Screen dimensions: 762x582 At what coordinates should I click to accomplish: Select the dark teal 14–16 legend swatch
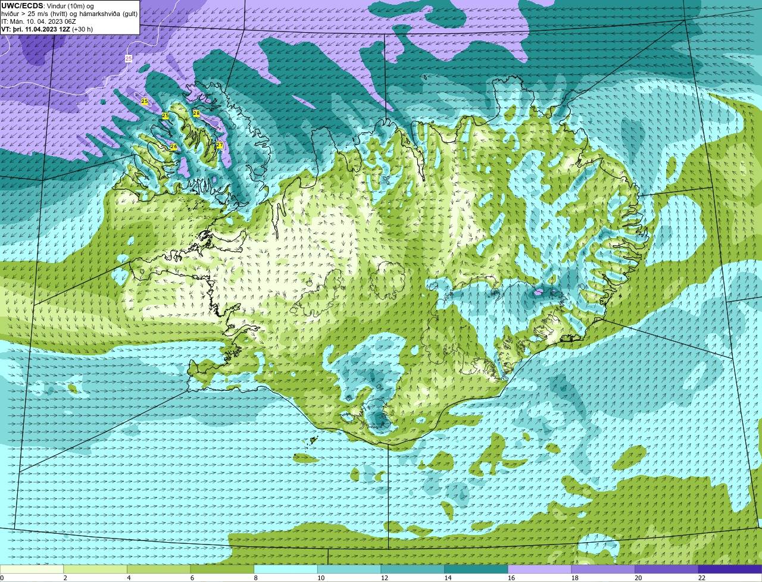tap(476, 569)
